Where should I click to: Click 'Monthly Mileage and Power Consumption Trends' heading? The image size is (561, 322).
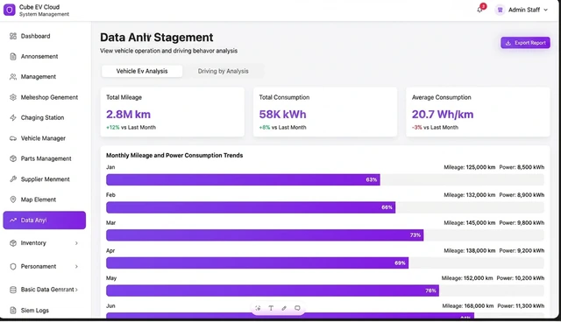pos(174,155)
